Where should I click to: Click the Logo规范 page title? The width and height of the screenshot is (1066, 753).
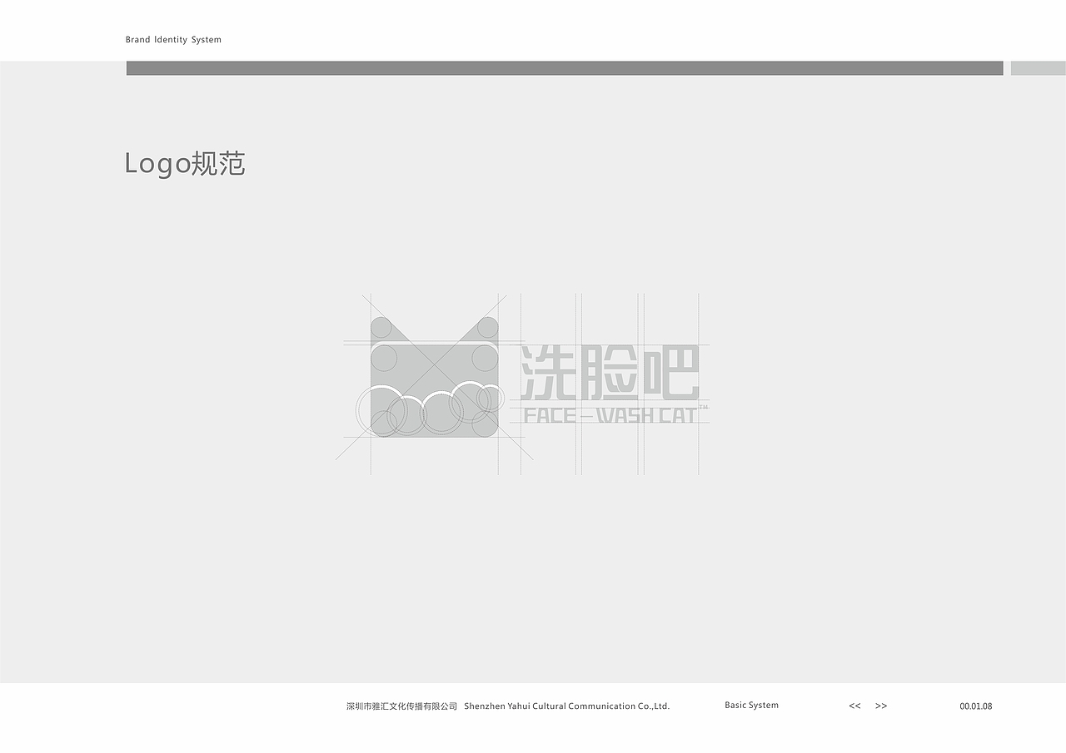(x=186, y=164)
